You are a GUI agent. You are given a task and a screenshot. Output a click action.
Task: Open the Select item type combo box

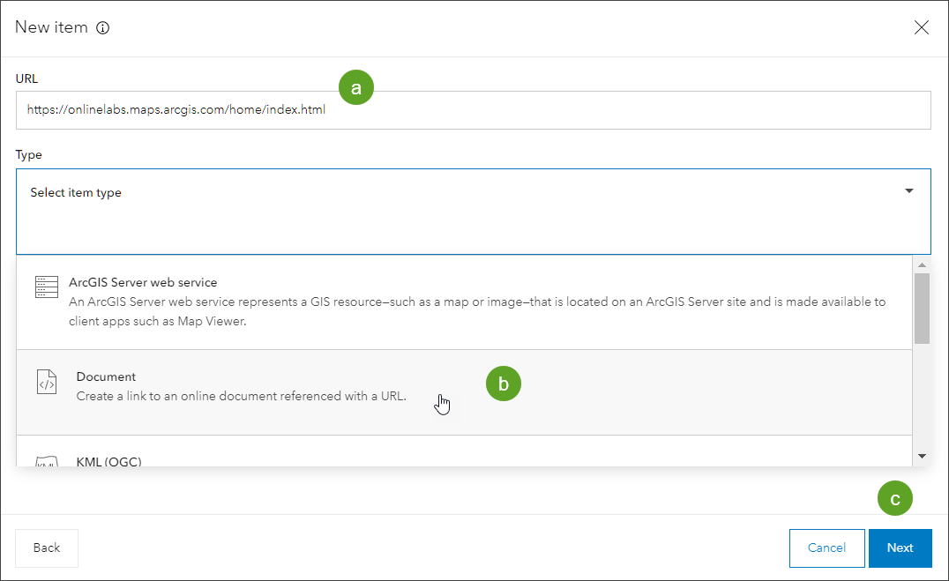tap(459, 193)
